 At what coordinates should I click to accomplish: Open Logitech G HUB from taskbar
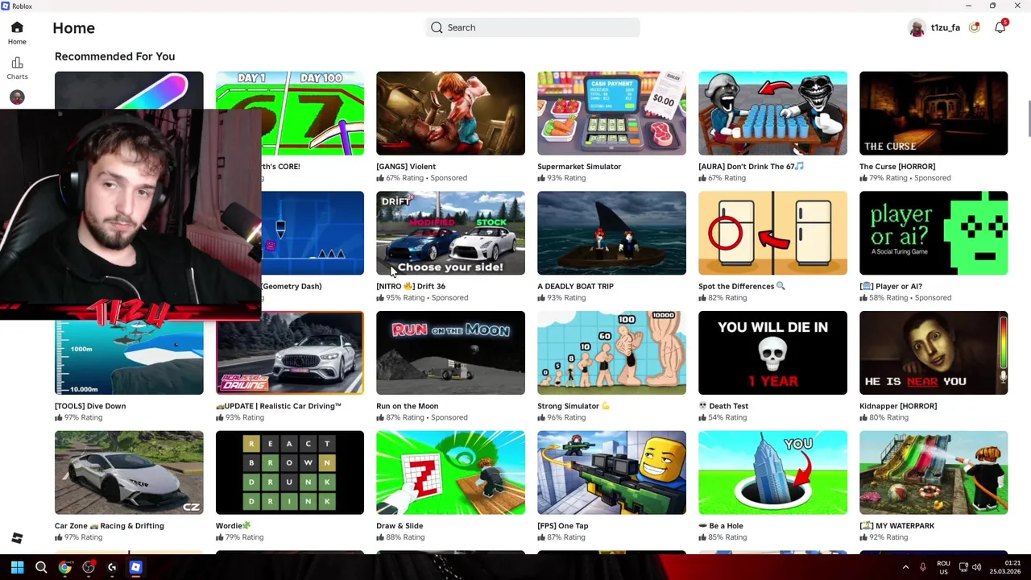tap(112, 567)
